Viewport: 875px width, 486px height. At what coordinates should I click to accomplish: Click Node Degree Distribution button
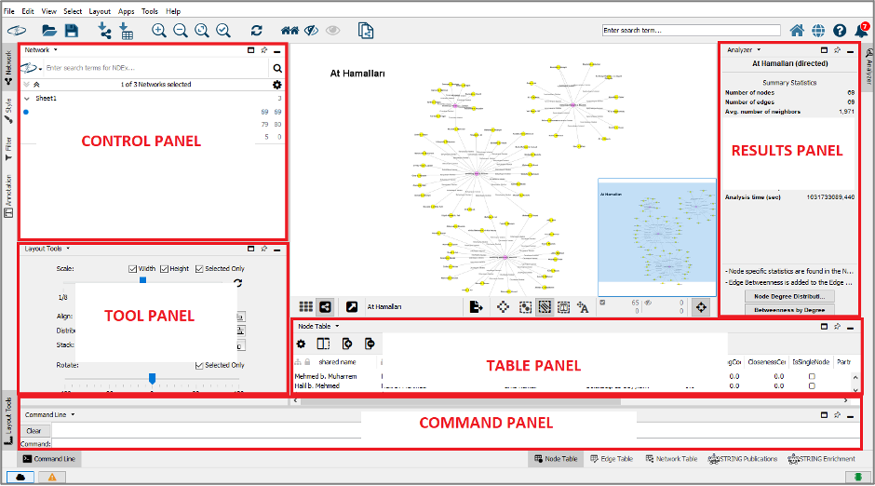(x=789, y=296)
